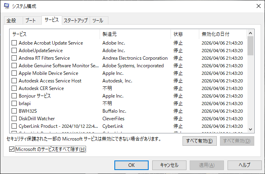Check the AdobeUpdateService checkbox
This screenshot has height=174, width=265.
coord(14,51)
